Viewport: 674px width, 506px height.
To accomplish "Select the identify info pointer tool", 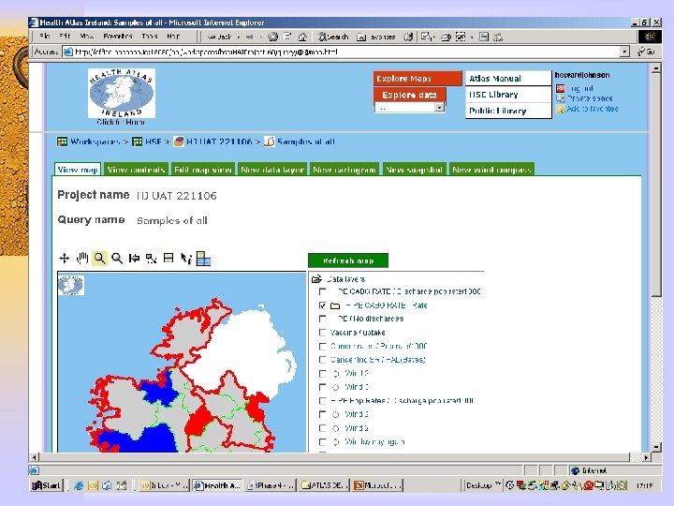I will (x=185, y=259).
